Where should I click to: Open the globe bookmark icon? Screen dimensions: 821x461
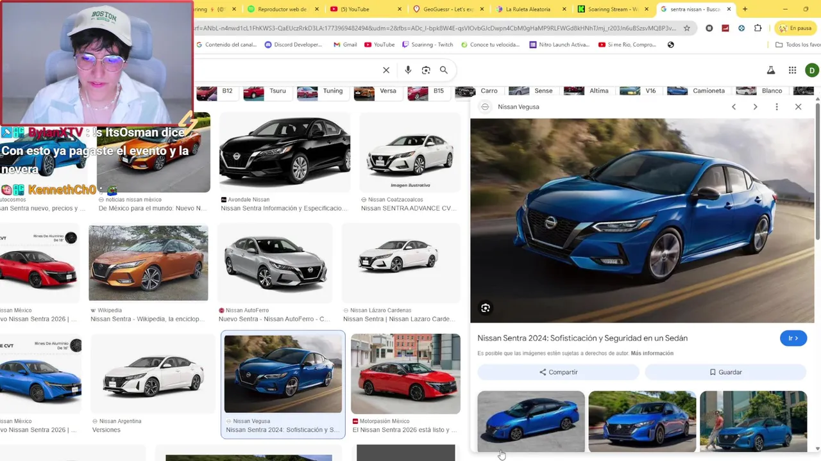671,45
